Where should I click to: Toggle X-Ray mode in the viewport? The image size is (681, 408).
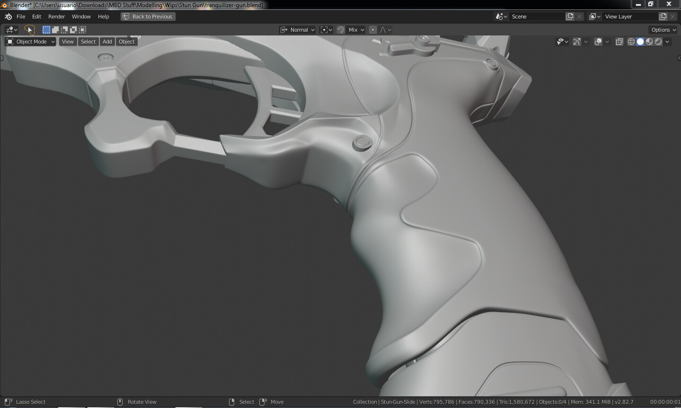[619, 41]
